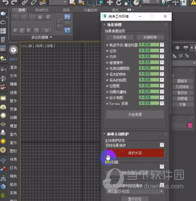The image size is (196, 201).
Task: Click the sphere icon in the command panel
Action: [177, 47]
